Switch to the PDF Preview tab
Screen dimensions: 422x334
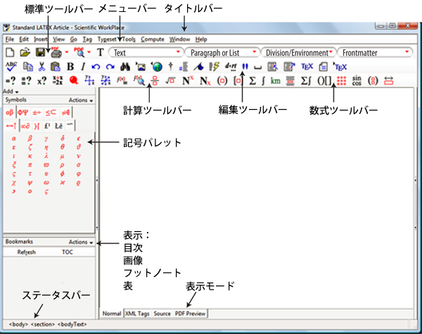(x=190, y=314)
